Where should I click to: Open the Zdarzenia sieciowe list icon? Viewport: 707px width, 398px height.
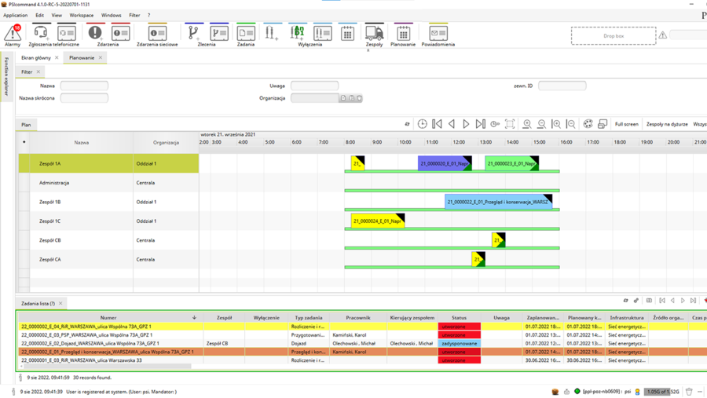click(x=157, y=33)
